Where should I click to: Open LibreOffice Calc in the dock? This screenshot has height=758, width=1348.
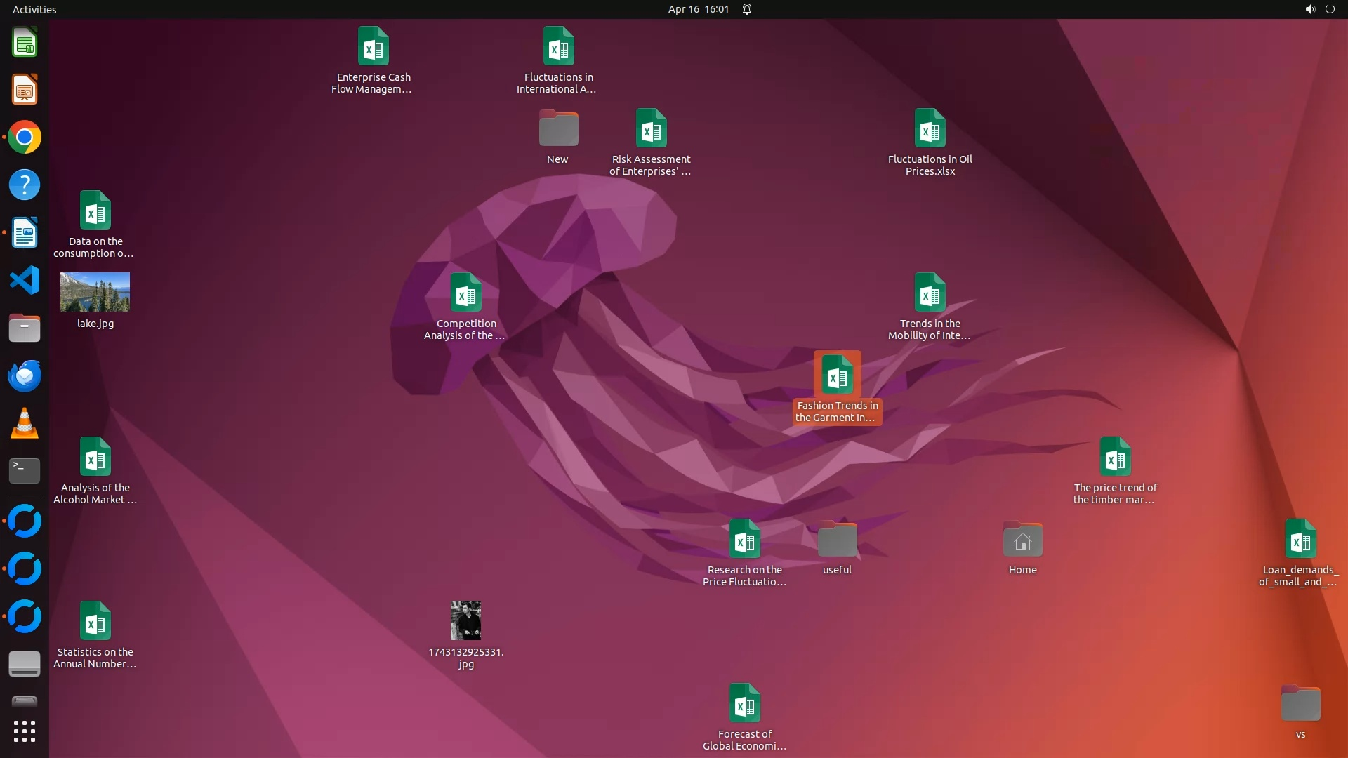25,44
